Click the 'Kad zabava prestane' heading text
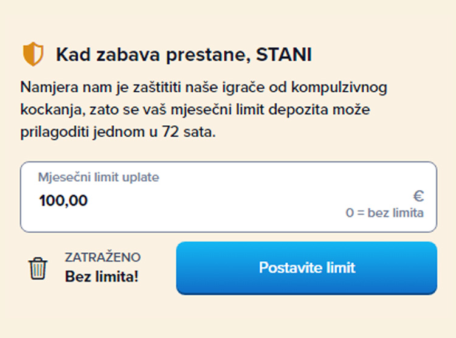 pos(153,55)
